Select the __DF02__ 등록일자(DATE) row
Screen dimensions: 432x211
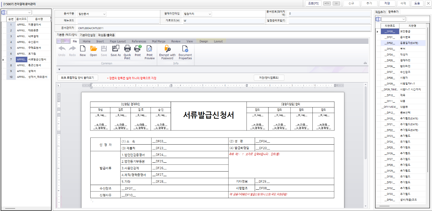click(404, 43)
